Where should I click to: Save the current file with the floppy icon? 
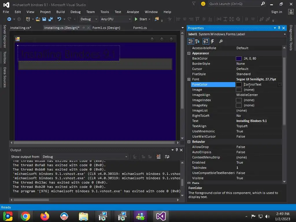[44, 19]
